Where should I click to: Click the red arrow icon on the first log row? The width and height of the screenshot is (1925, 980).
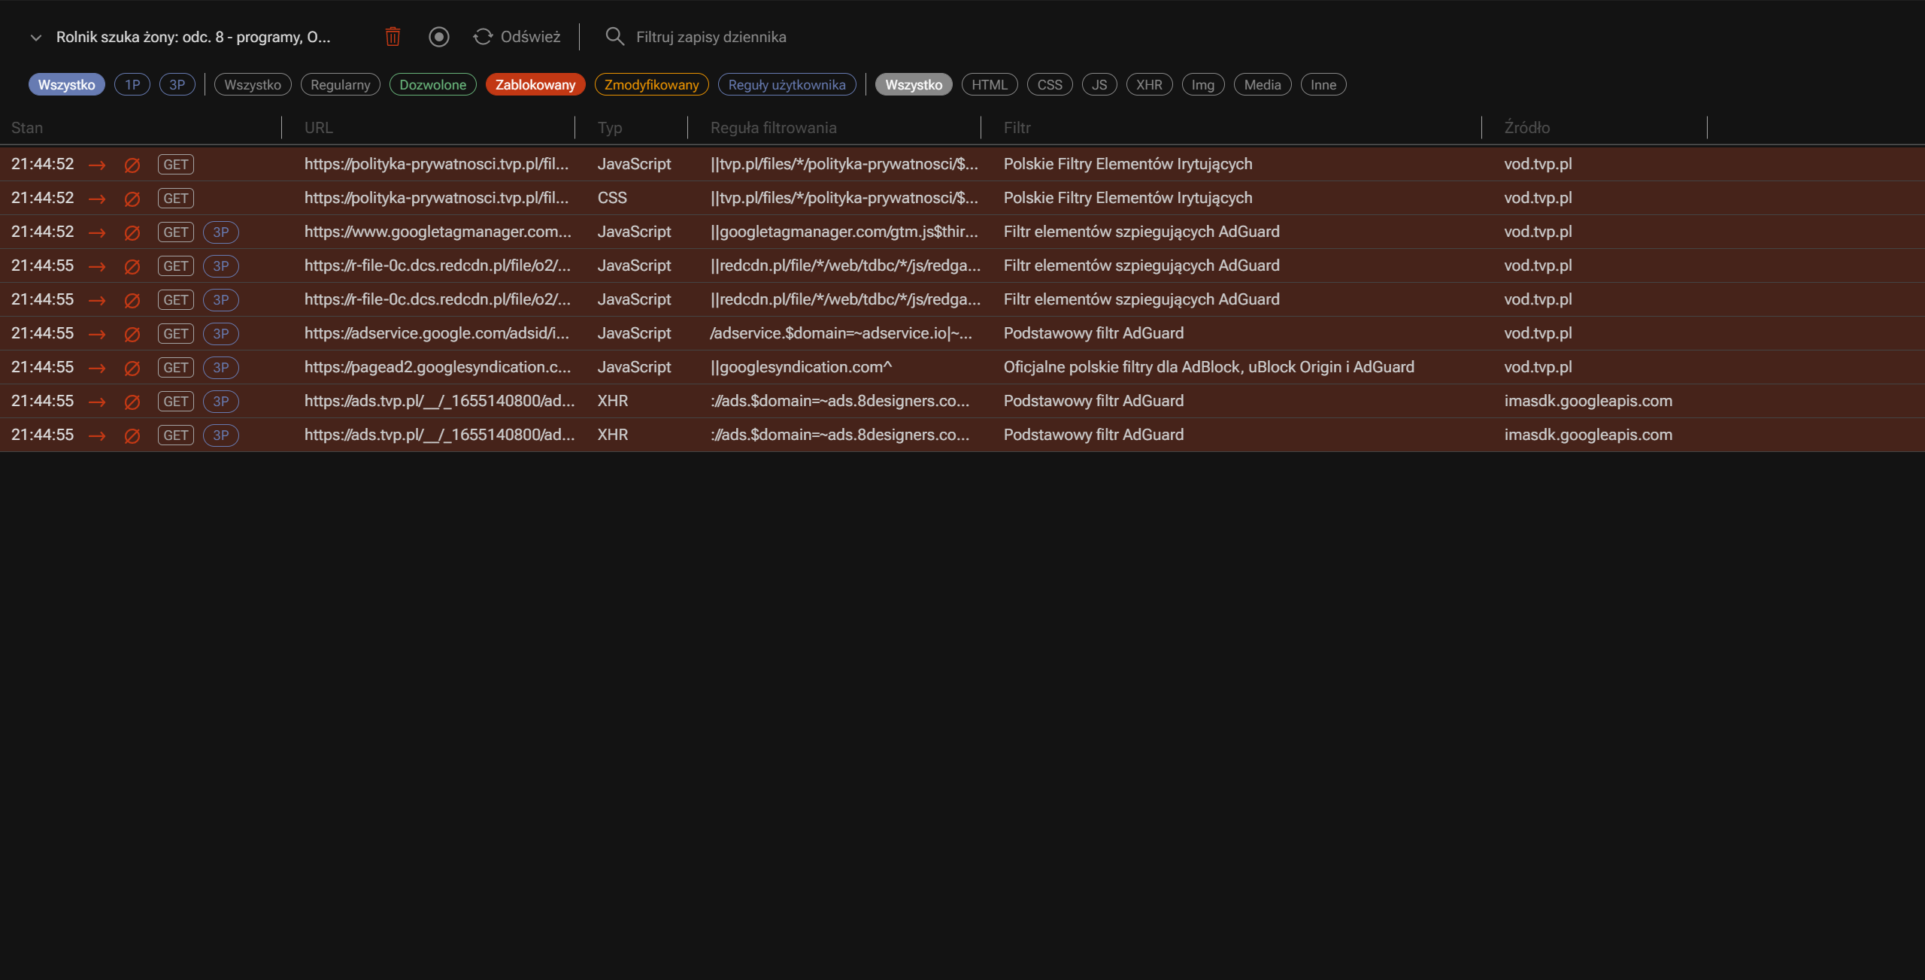tap(98, 164)
